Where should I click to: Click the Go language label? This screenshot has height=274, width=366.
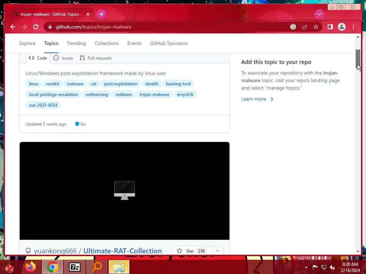80,124
